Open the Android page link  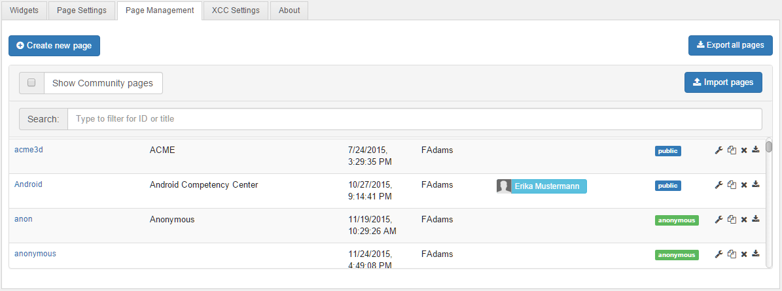(x=28, y=184)
